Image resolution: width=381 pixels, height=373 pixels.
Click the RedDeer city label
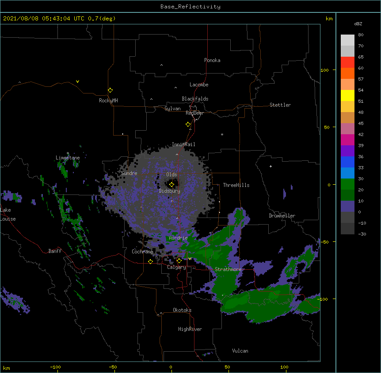(x=194, y=113)
